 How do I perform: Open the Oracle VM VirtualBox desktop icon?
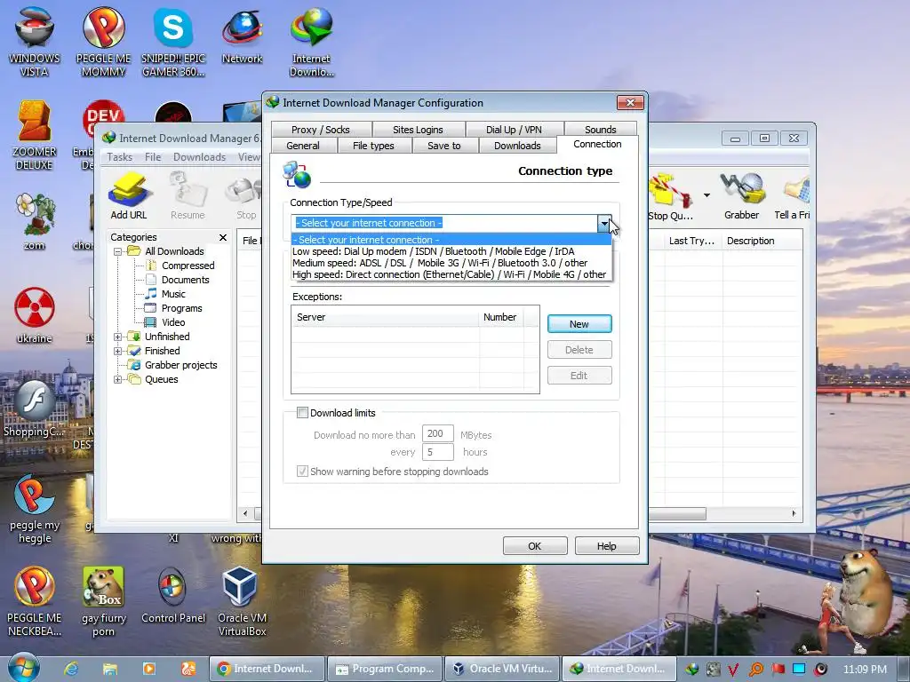[x=242, y=601]
